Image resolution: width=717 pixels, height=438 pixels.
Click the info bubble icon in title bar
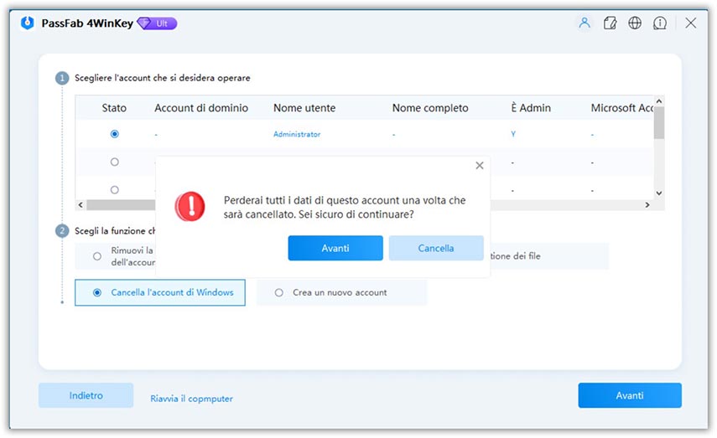(661, 23)
